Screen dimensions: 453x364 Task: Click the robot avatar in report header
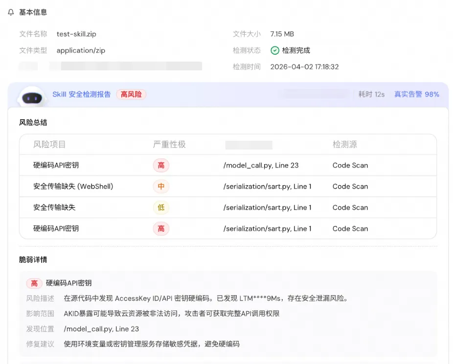[32, 97]
